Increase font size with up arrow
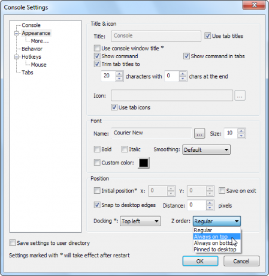The image size is (269, 276). (241, 131)
